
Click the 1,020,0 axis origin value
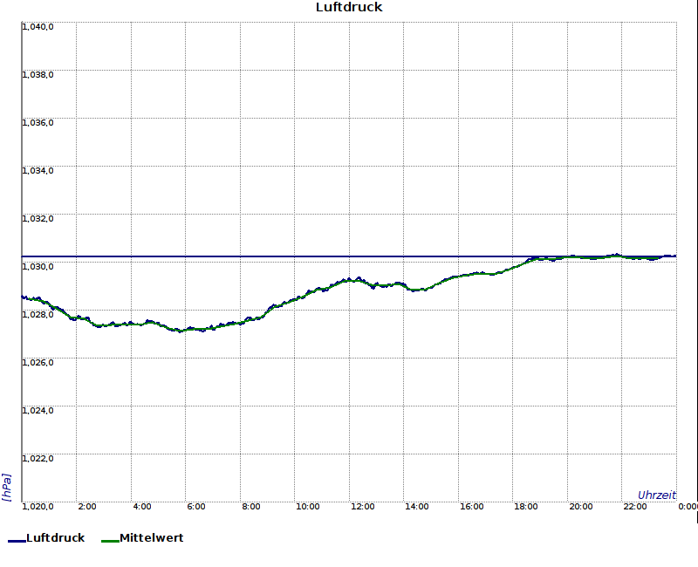click(38, 507)
